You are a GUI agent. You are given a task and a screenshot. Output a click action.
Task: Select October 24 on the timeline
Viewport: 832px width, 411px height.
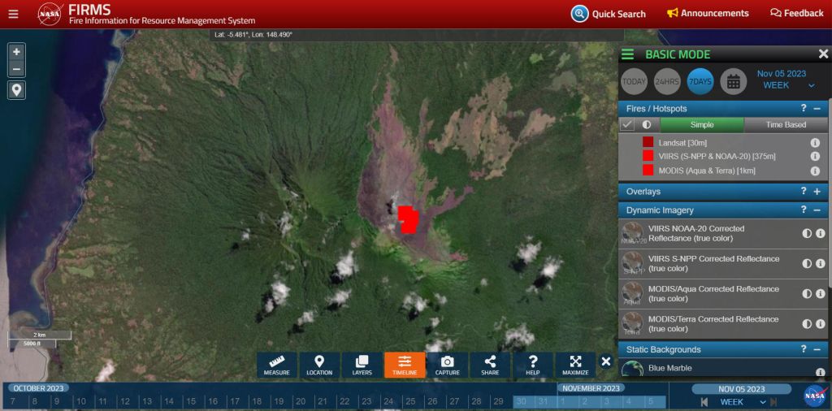(x=388, y=402)
